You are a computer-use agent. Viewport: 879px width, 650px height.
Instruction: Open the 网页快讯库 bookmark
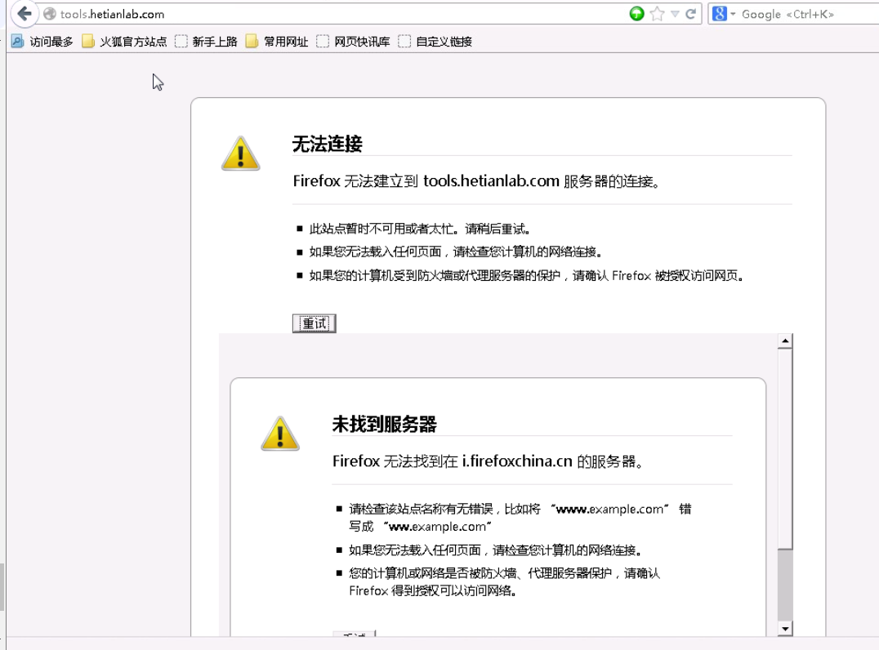point(353,42)
